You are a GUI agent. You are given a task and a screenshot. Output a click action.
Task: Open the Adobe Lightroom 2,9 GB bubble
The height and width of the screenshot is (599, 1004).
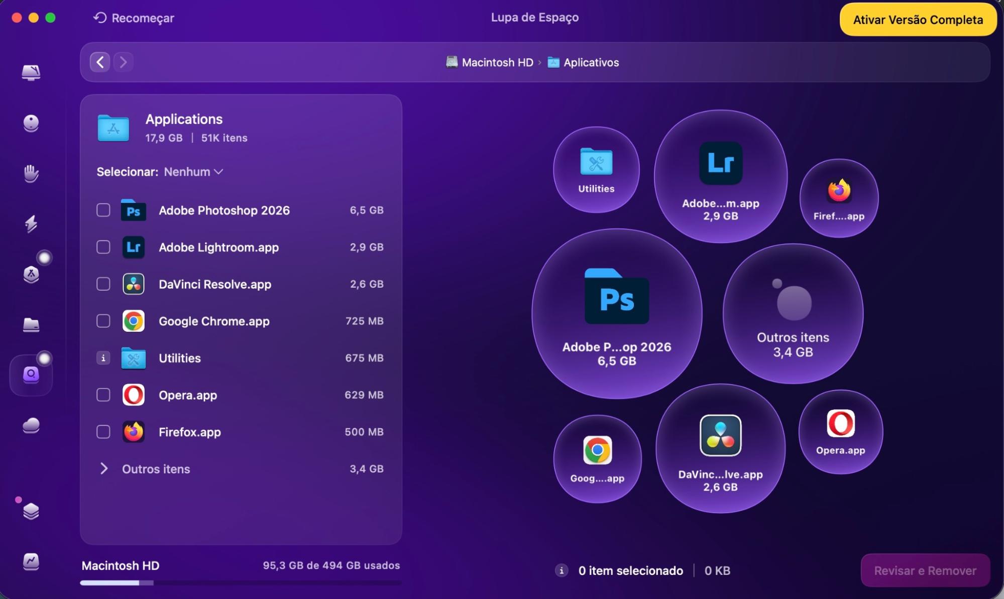[x=720, y=176]
